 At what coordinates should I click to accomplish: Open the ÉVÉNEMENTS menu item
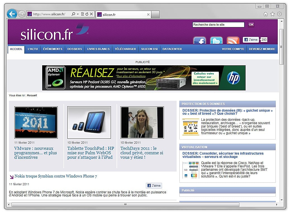pyautogui.click(x=53, y=49)
